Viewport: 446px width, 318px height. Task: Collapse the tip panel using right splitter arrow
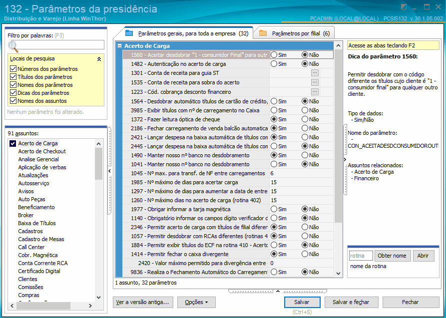pos(345,160)
